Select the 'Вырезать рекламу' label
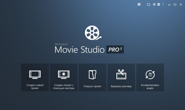 click(x=121, y=86)
